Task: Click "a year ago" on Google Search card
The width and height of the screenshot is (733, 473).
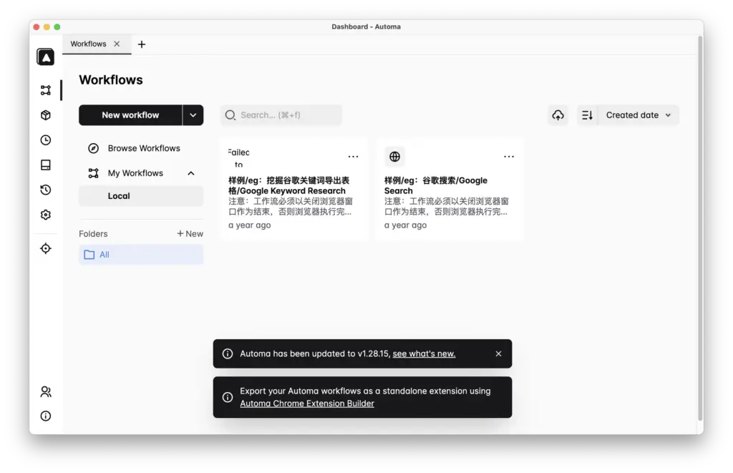Action: tap(405, 225)
